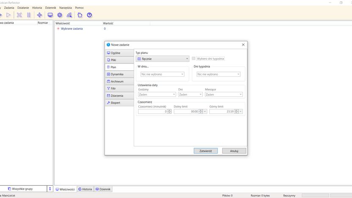The image size is (352, 198).
Task: Click the help question mark icon
Action: (x=89, y=15)
